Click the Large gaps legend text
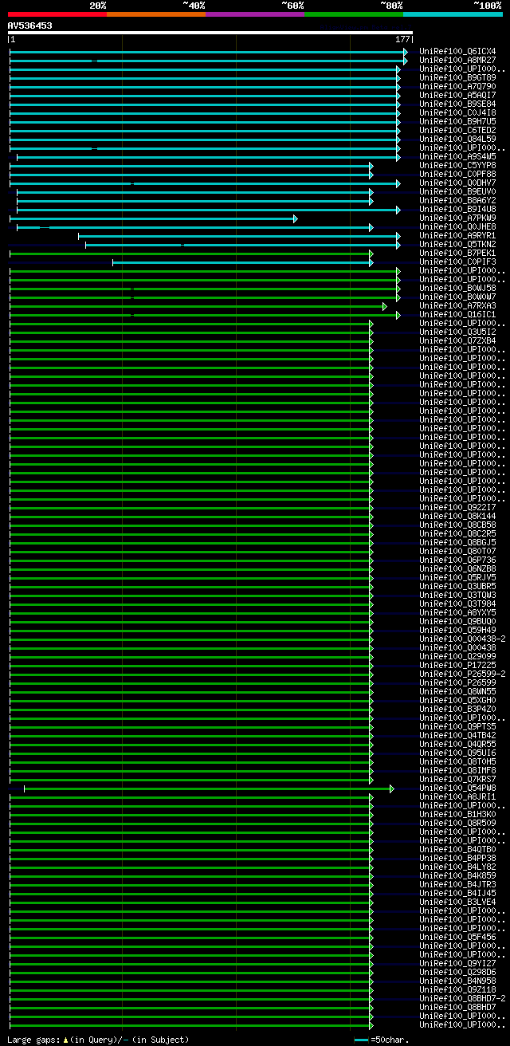This screenshot has width=510, height=1046. [98, 1040]
